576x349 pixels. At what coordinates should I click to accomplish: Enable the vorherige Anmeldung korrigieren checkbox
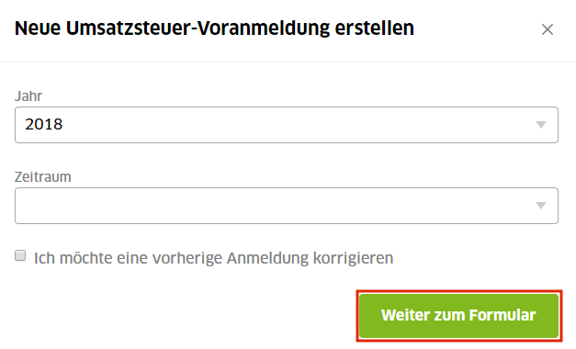20,255
